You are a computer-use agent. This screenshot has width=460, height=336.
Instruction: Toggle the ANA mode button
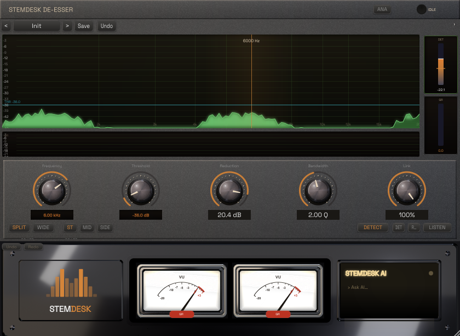coord(382,9)
